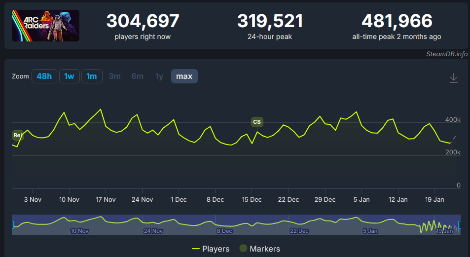Select the 1y zoom option
The width and height of the screenshot is (470, 257).
coord(159,76)
